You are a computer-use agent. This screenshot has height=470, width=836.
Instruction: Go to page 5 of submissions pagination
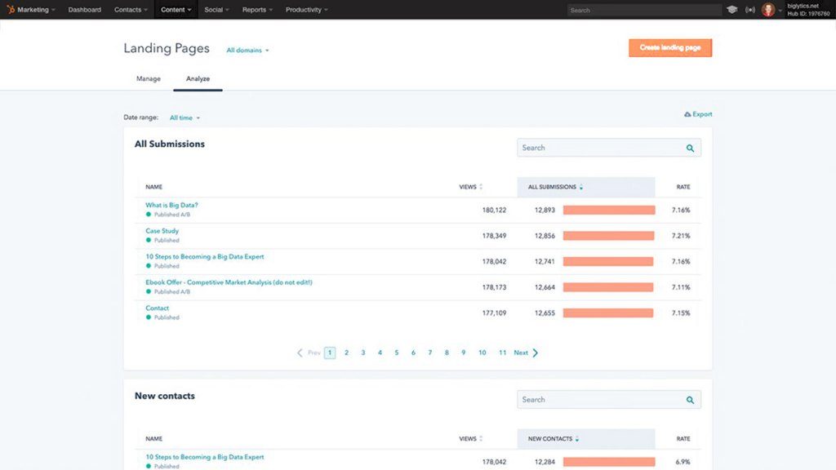point(396,352)
